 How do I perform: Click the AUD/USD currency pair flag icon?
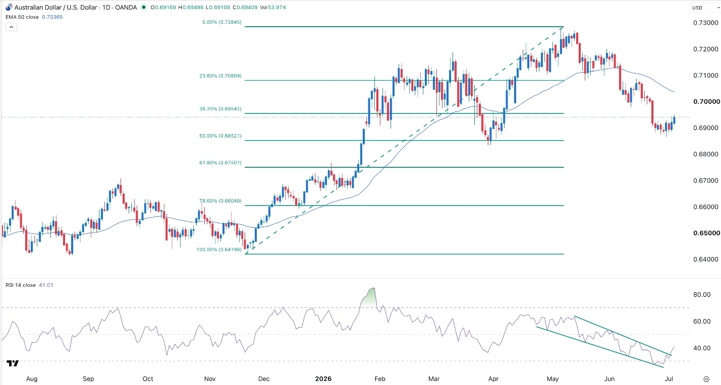pos(9,8)
